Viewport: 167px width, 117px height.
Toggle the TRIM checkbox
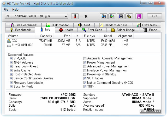click(x=85, y=86)
